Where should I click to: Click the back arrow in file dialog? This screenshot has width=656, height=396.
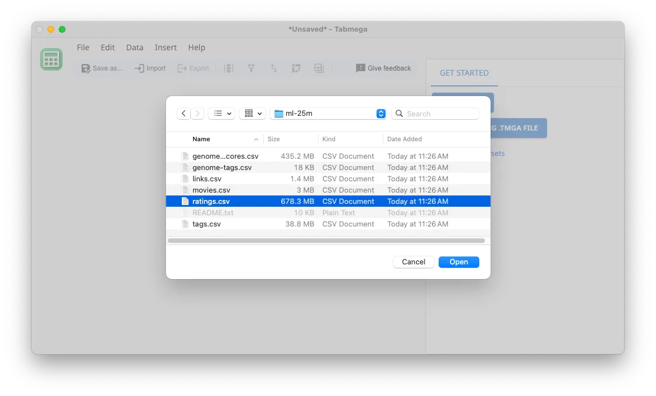click(183, 113)
